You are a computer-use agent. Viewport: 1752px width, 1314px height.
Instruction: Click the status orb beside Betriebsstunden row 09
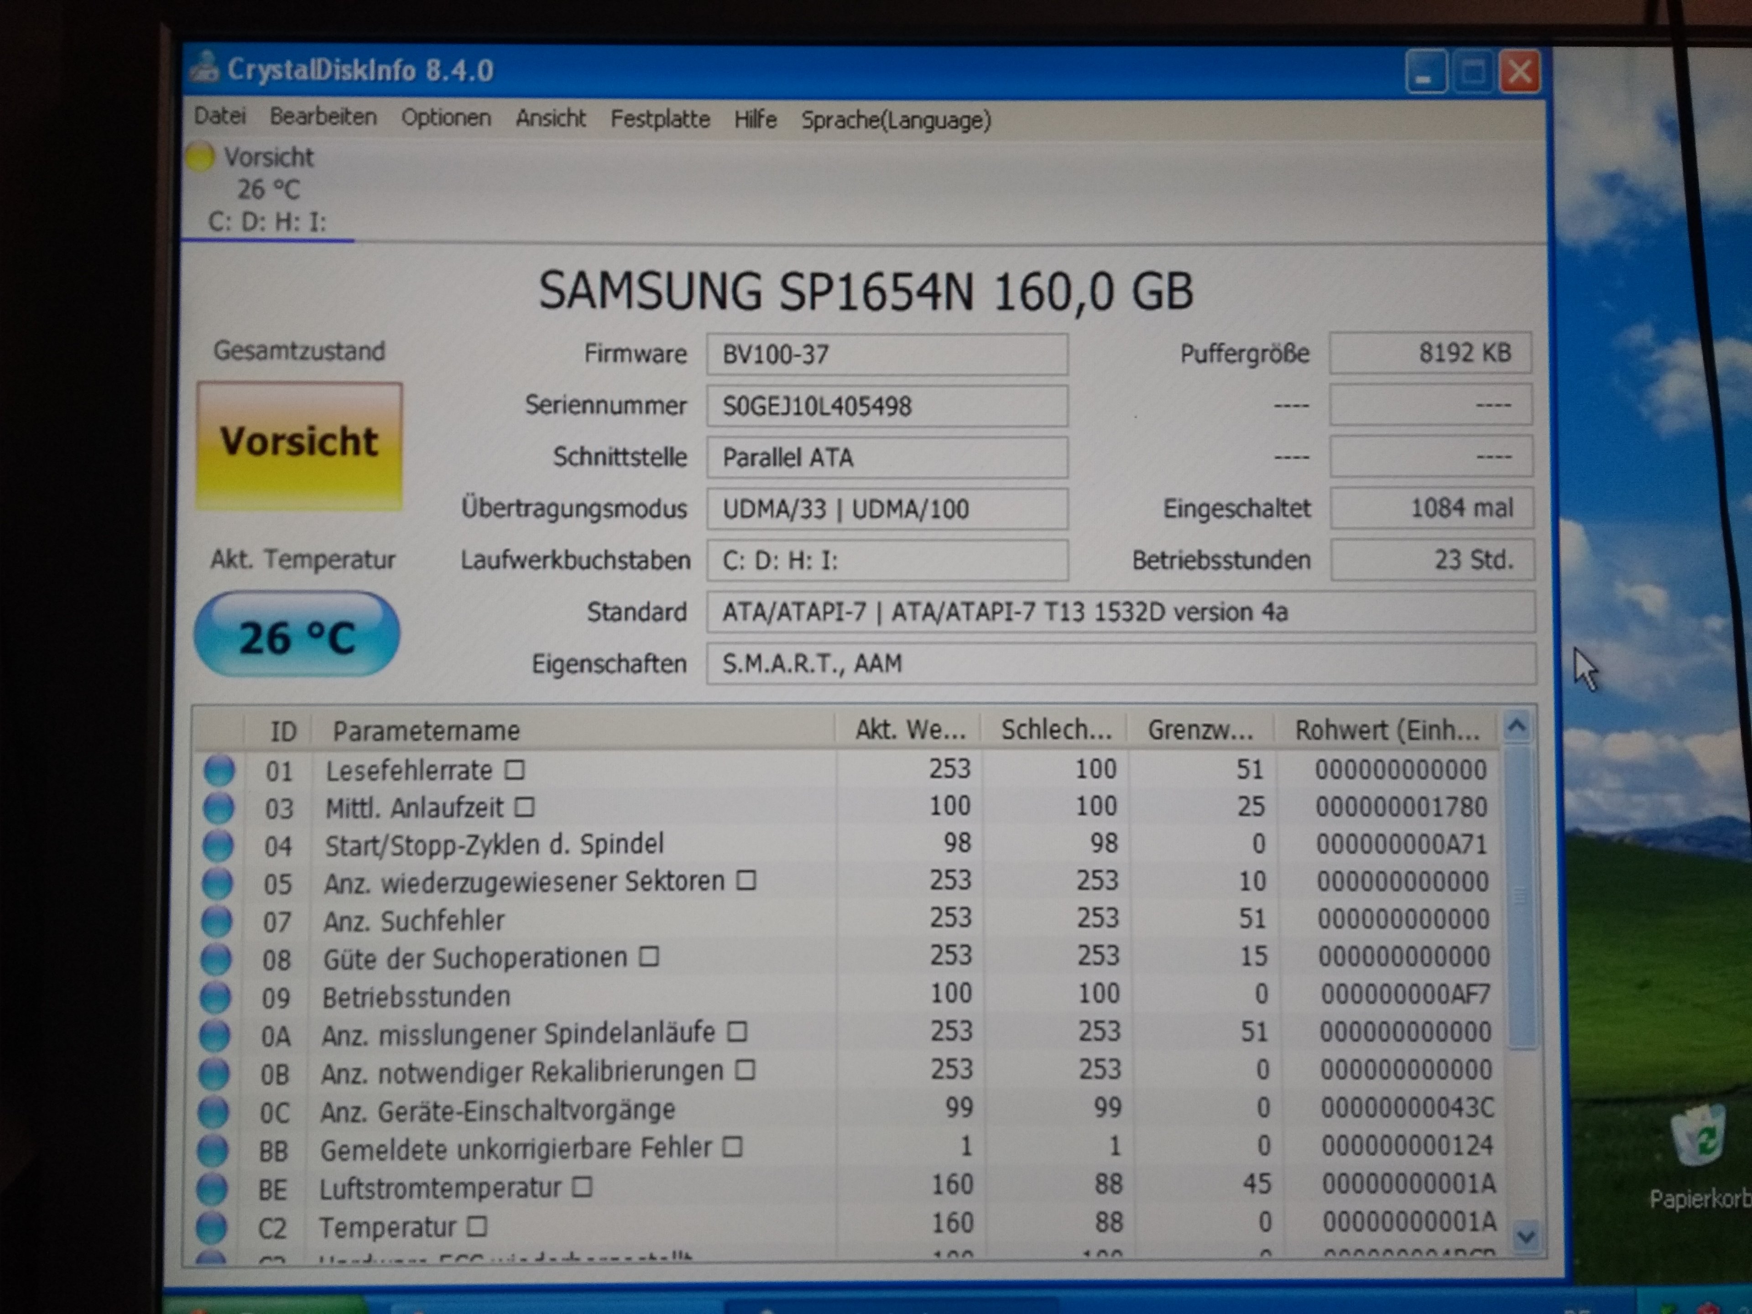[x=215, y=996]
